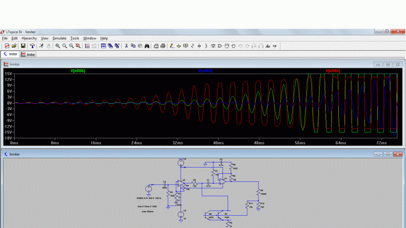406x228 pixels.
Task: Click the Zoom In magnifier icon
Action: [58, 46]
